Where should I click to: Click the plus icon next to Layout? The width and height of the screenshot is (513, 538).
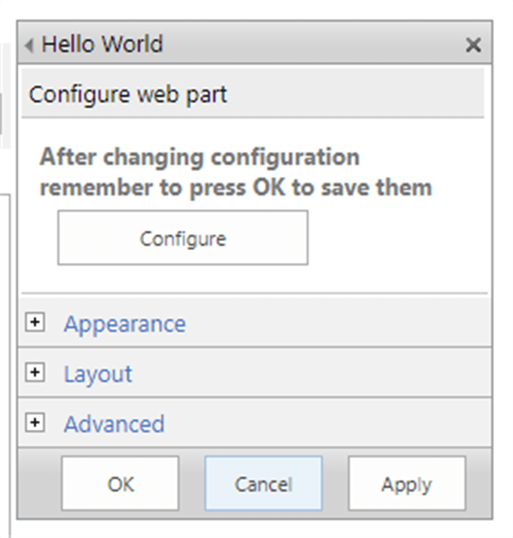click(x=35, y=373)
